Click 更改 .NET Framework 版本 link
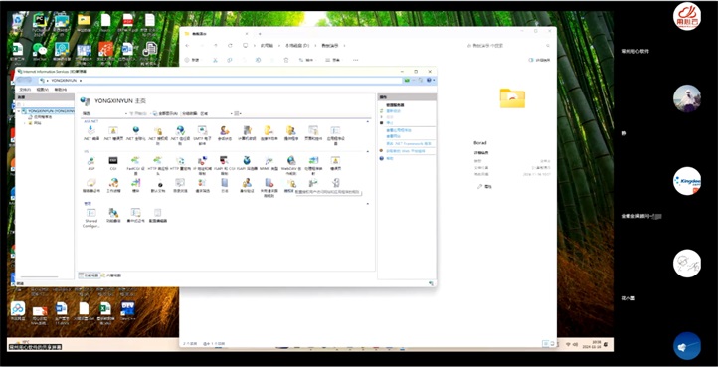718x367 pixels. (x=409, y=144)
